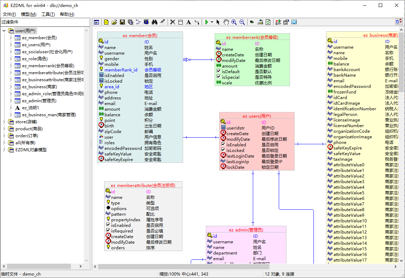The width and height of the screenshot is (405, 278).
Task: Toggle the left panel collapse icon
Action: pos(96,22)
